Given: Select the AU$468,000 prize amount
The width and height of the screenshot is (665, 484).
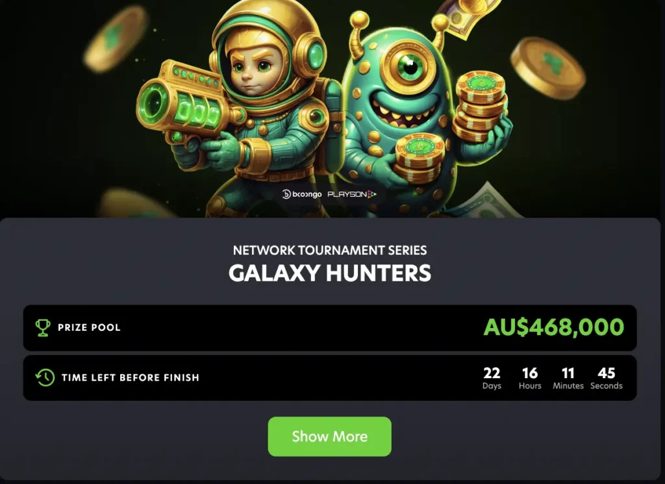Looking at the screenshot, I should [554, 327].
